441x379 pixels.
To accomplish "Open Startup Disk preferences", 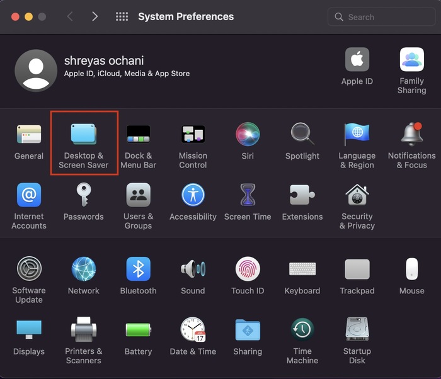I will pyautogui.click(x=357, y=329).
